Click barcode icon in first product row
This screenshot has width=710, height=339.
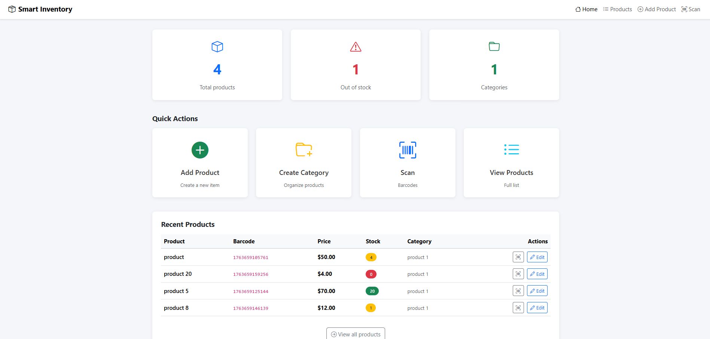point(518,257)
